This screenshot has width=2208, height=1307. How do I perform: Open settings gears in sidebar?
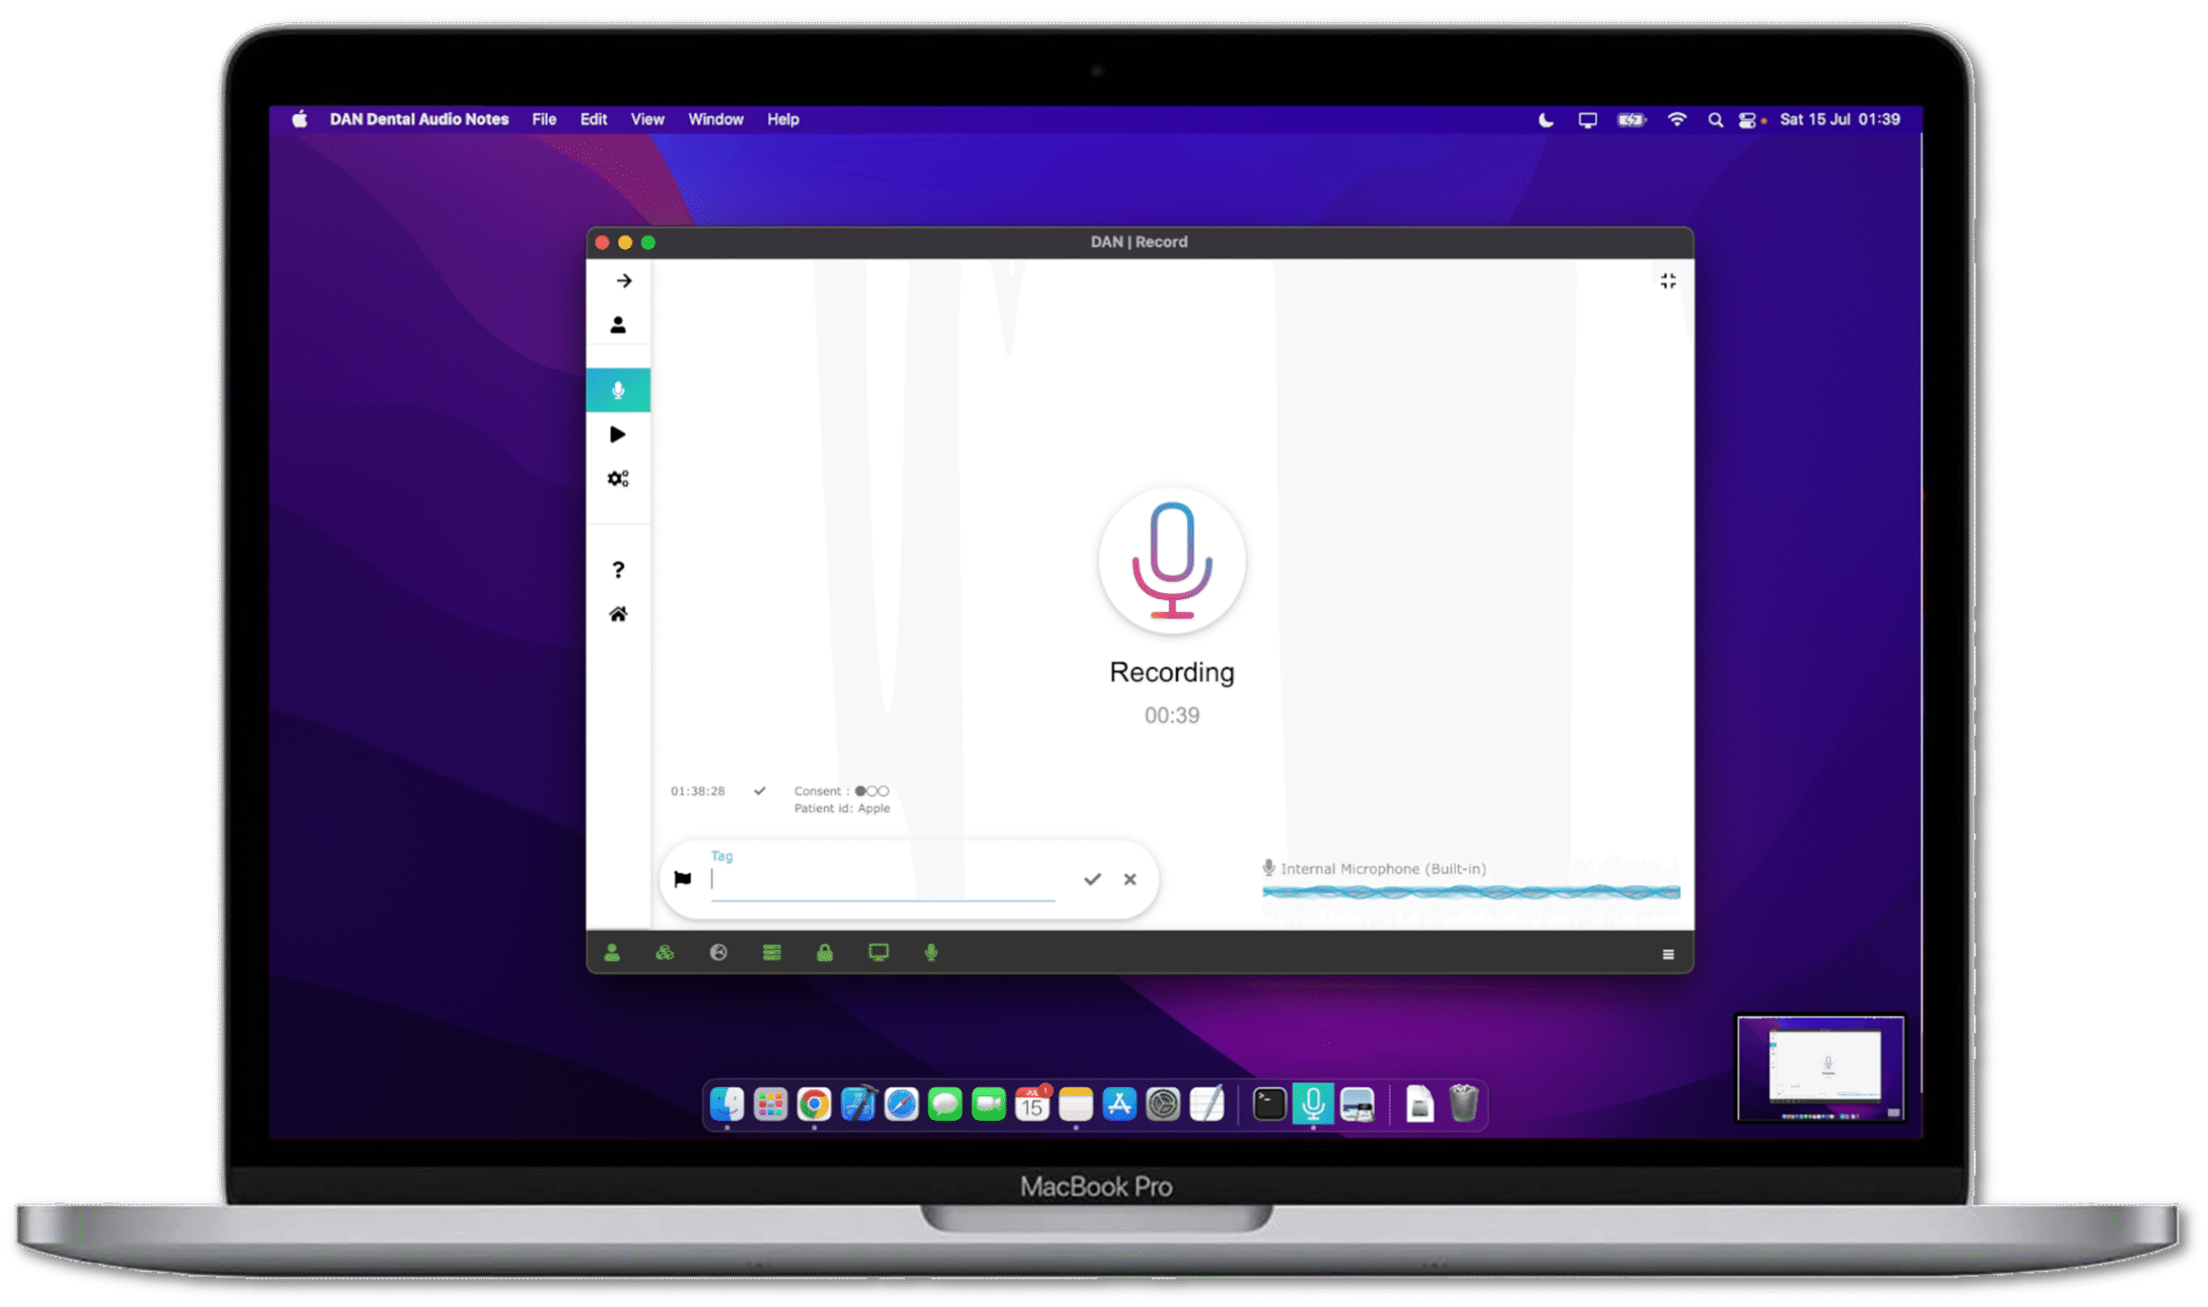[618, 478]
